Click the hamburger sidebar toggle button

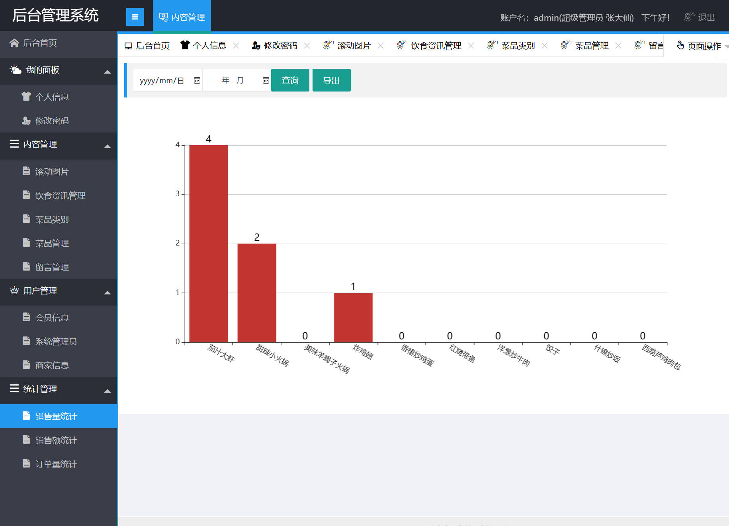(135, 17)
